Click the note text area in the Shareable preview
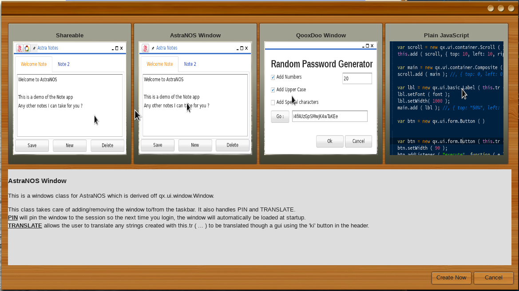Screen dimensions: 519x291 click(70, 105)
